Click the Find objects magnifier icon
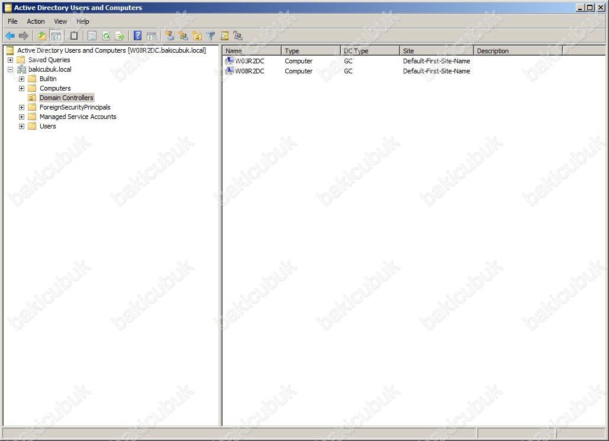The height and width of the screenshot is (441, 609). tap(224, 36)
